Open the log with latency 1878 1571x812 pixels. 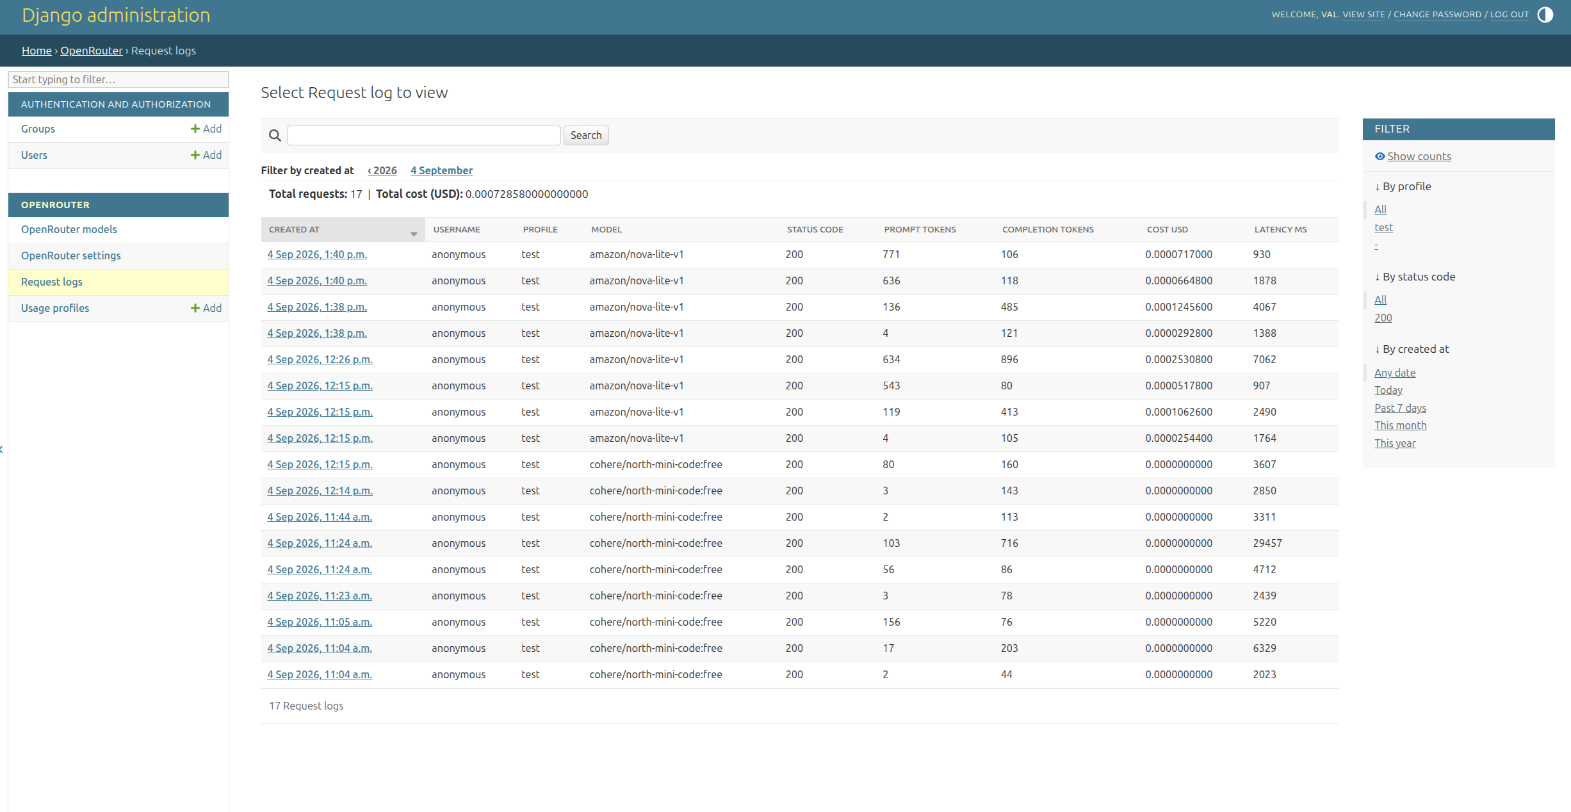317,280
